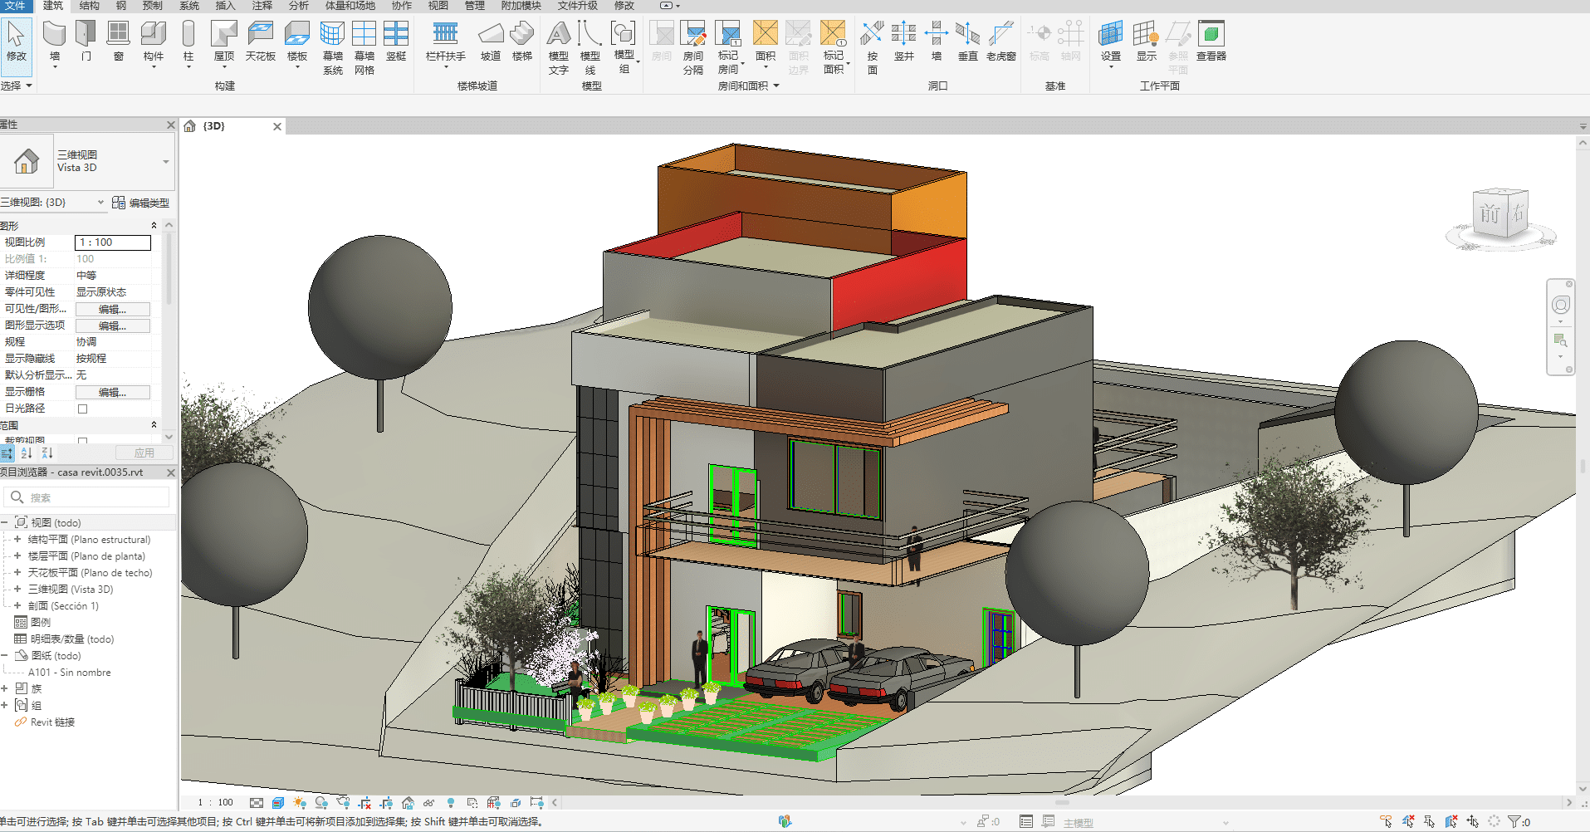Click the 编辑类型 button

tap(141, 203)
